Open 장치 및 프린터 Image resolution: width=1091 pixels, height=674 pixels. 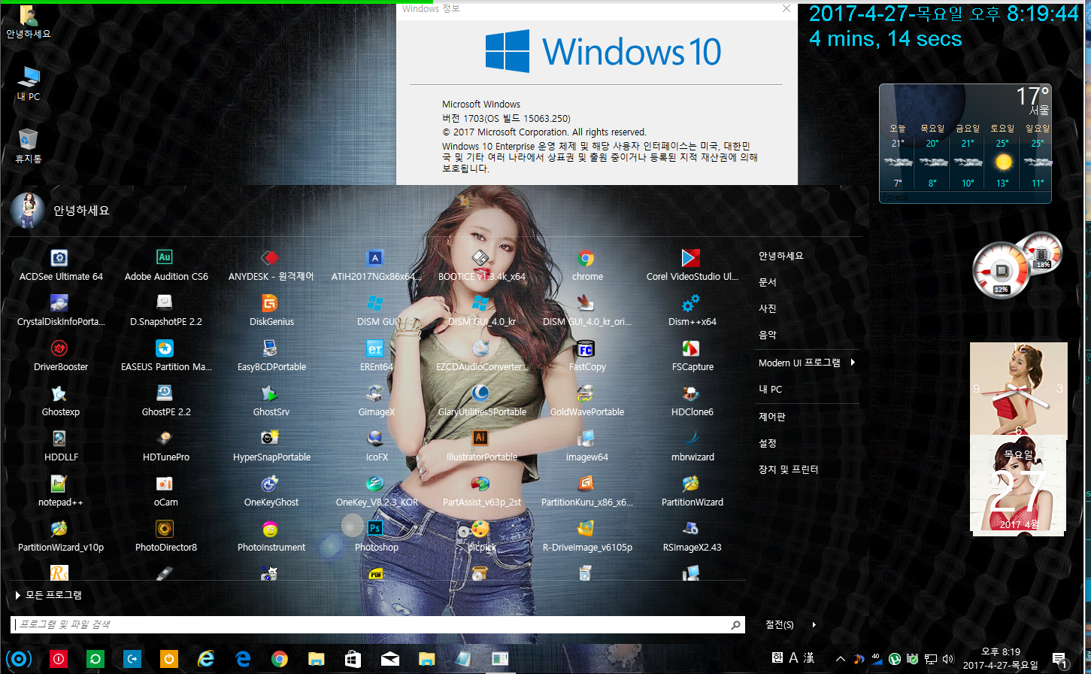(x=789, y=469)
